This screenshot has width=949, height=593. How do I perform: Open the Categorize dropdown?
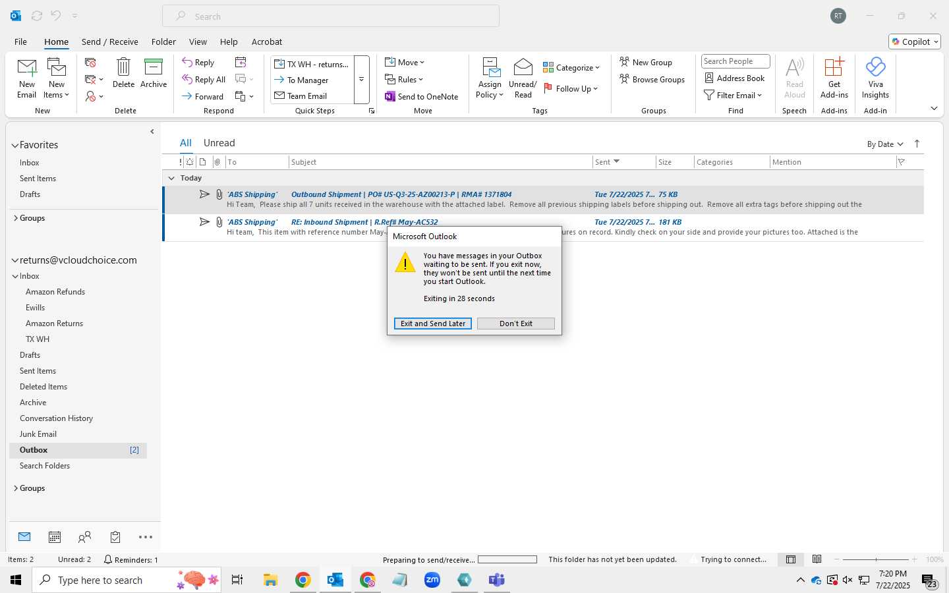click(571, 67)
